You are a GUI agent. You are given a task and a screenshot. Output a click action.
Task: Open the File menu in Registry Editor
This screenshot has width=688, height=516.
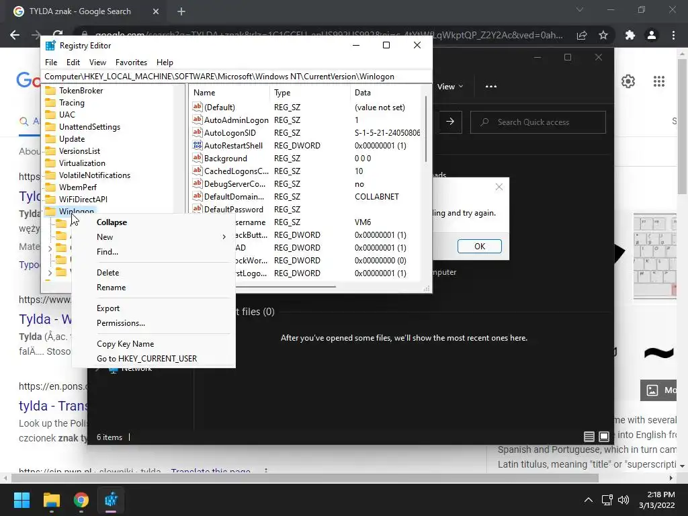[51, 62]
